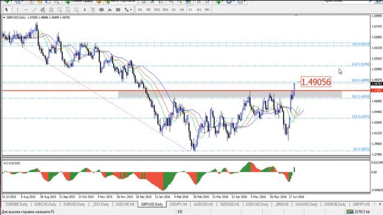Open the arrows tool dropdown arrow
This screenshot has width=383, height=215.
pyautogui.click(x=131, y=10)
